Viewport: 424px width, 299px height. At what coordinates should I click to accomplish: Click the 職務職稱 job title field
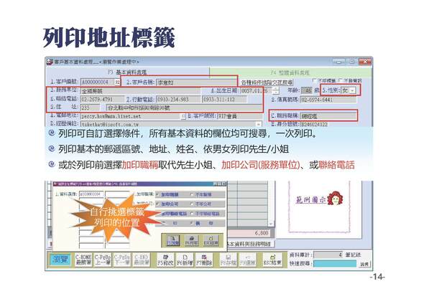click(x=328, y=116)
